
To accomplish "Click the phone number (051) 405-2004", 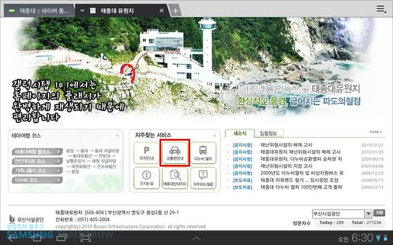I will pyautogui.click(x=93, y=220).
